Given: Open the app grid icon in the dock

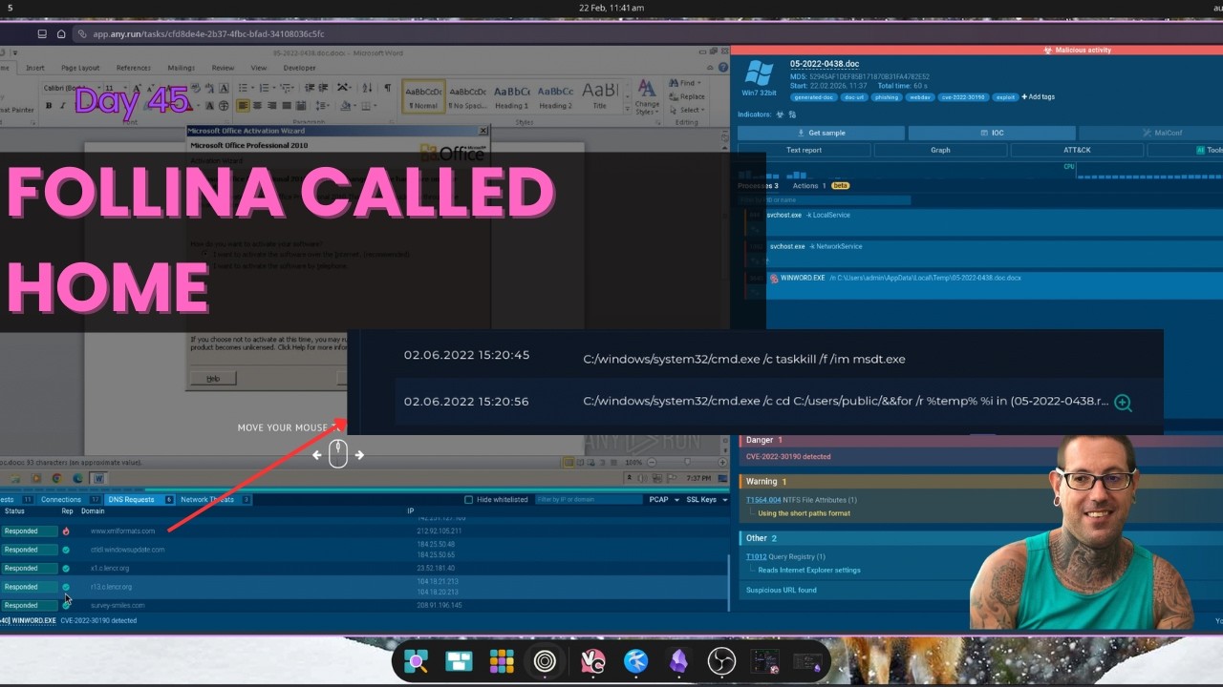Looking at the screenshot, I should (x=502, y=661).
